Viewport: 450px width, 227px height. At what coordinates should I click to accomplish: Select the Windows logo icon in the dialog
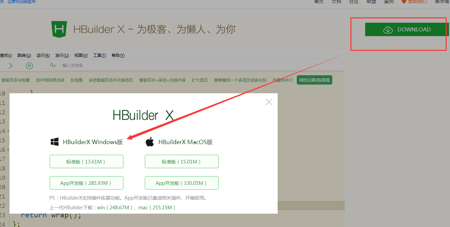coord(54,141)
